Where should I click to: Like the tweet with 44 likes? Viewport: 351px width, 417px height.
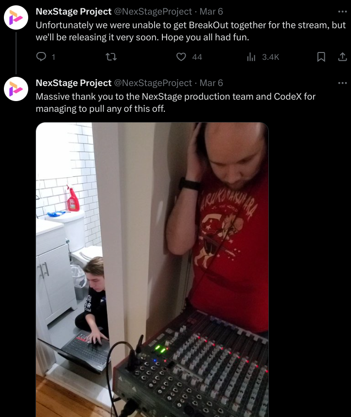tap(181, 57)
